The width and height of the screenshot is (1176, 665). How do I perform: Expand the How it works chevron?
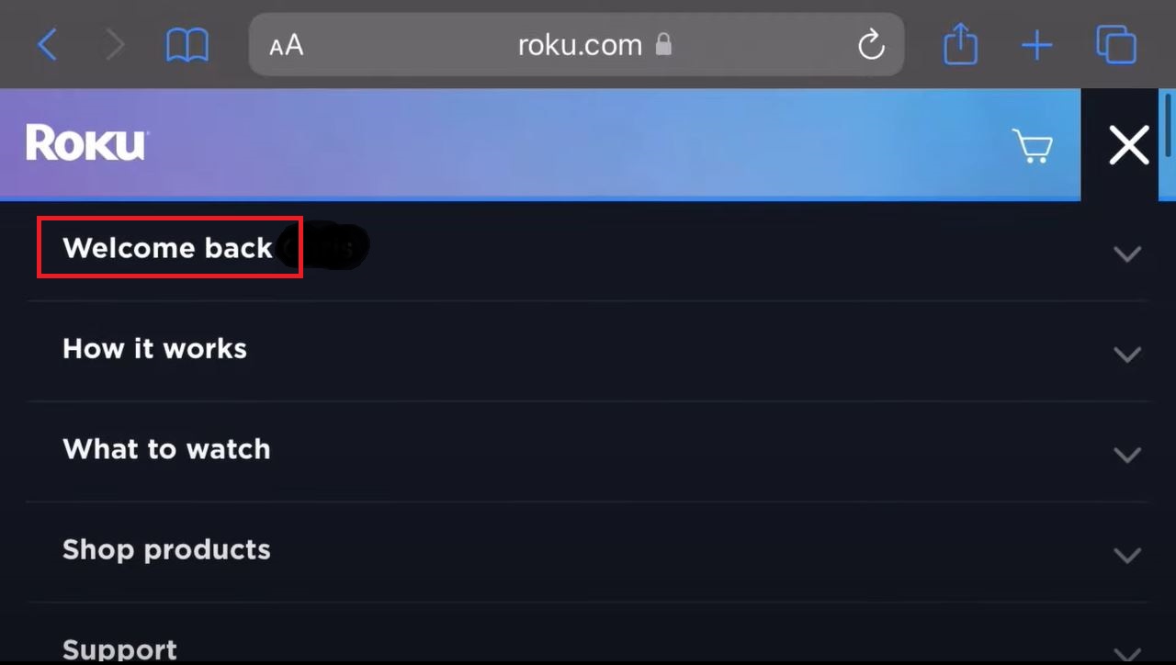(x=1127, y=354)
